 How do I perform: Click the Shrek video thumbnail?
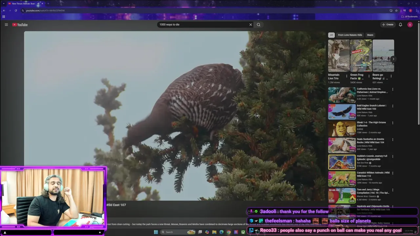342,128
